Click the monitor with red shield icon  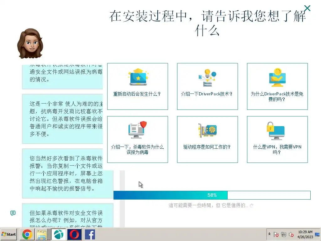pyautogui.click(x=138, y=130)
